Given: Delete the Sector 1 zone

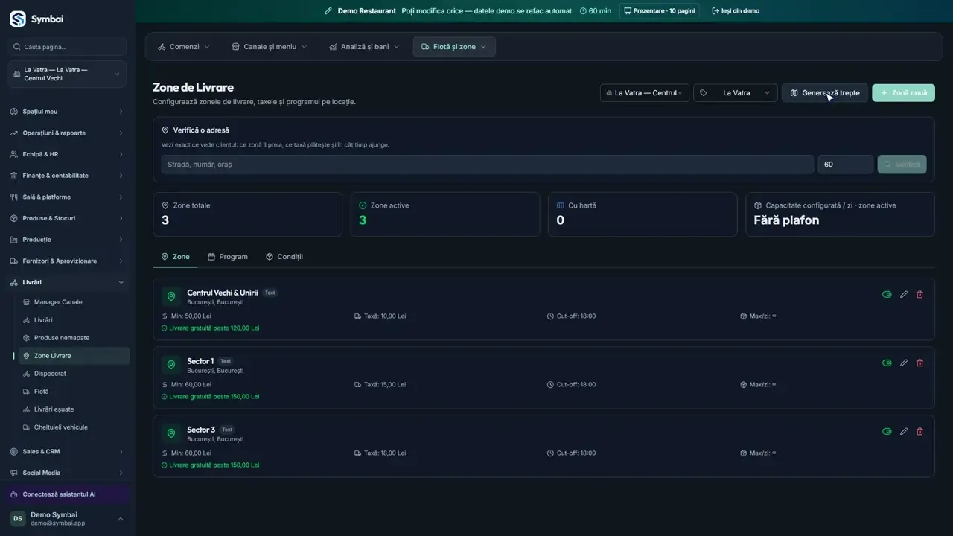Looking at the screenshot, I should pyautogui.click(x=919, y=363).
